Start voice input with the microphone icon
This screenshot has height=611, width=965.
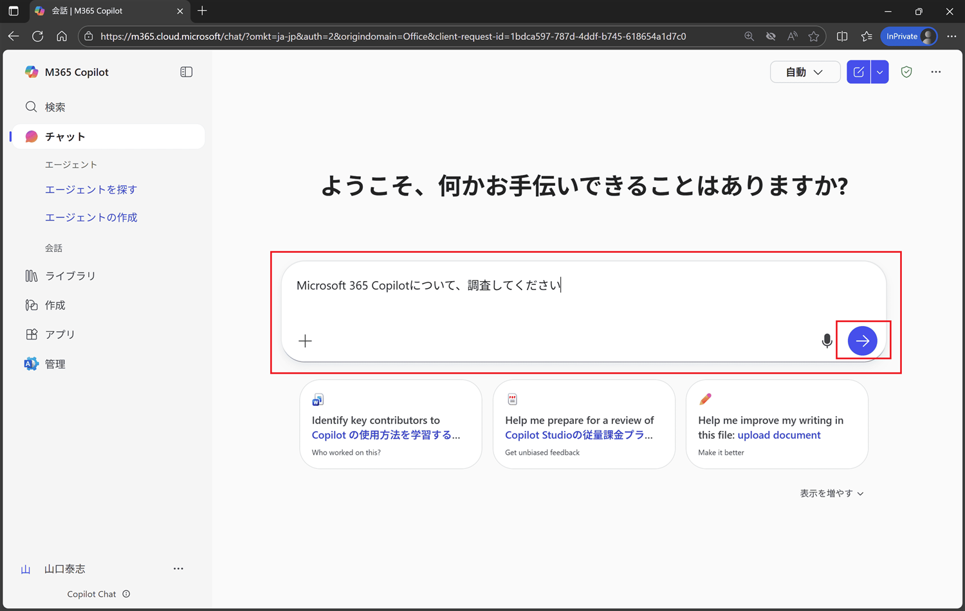(x=827, y=341)
